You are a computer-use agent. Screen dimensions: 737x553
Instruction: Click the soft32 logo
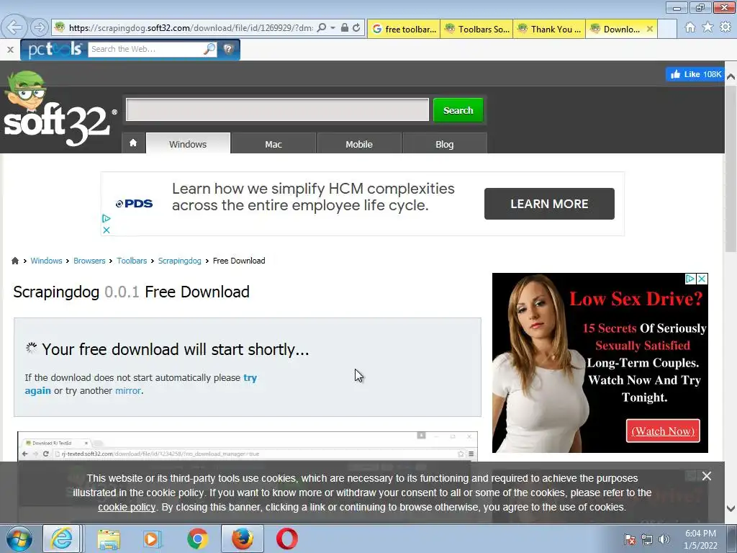point(59,110)
